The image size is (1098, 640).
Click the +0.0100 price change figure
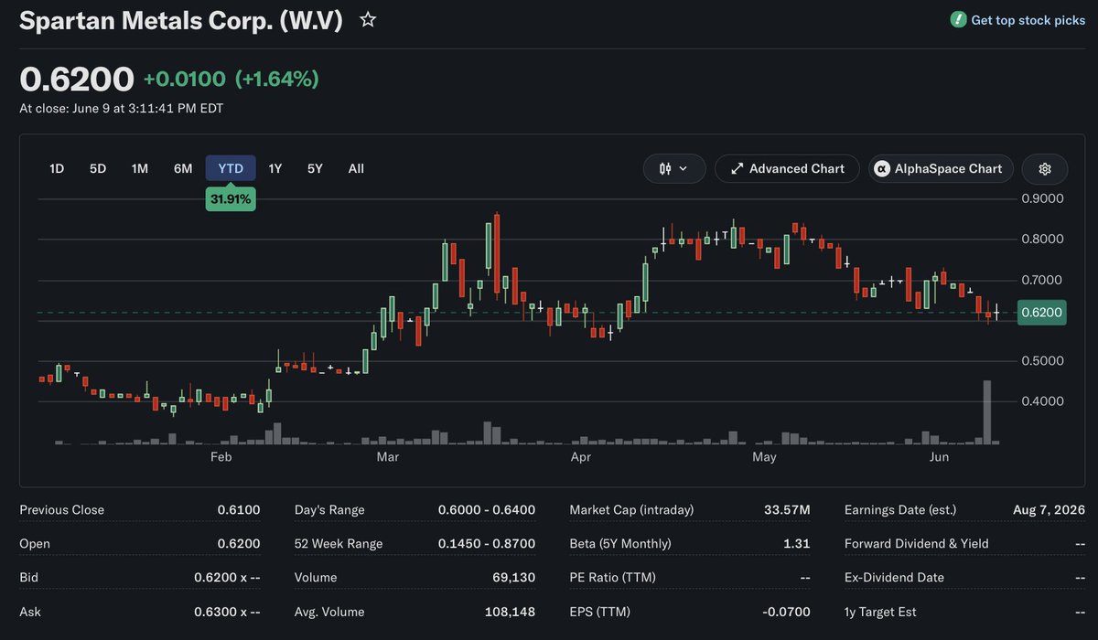(x=184, y=79)
